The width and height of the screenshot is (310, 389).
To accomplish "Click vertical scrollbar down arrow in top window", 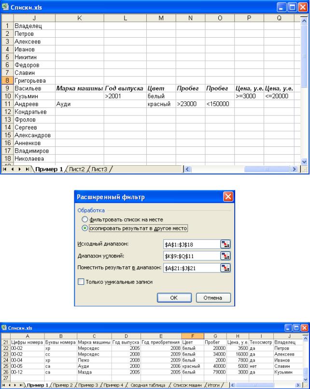I will pos(304,162).
